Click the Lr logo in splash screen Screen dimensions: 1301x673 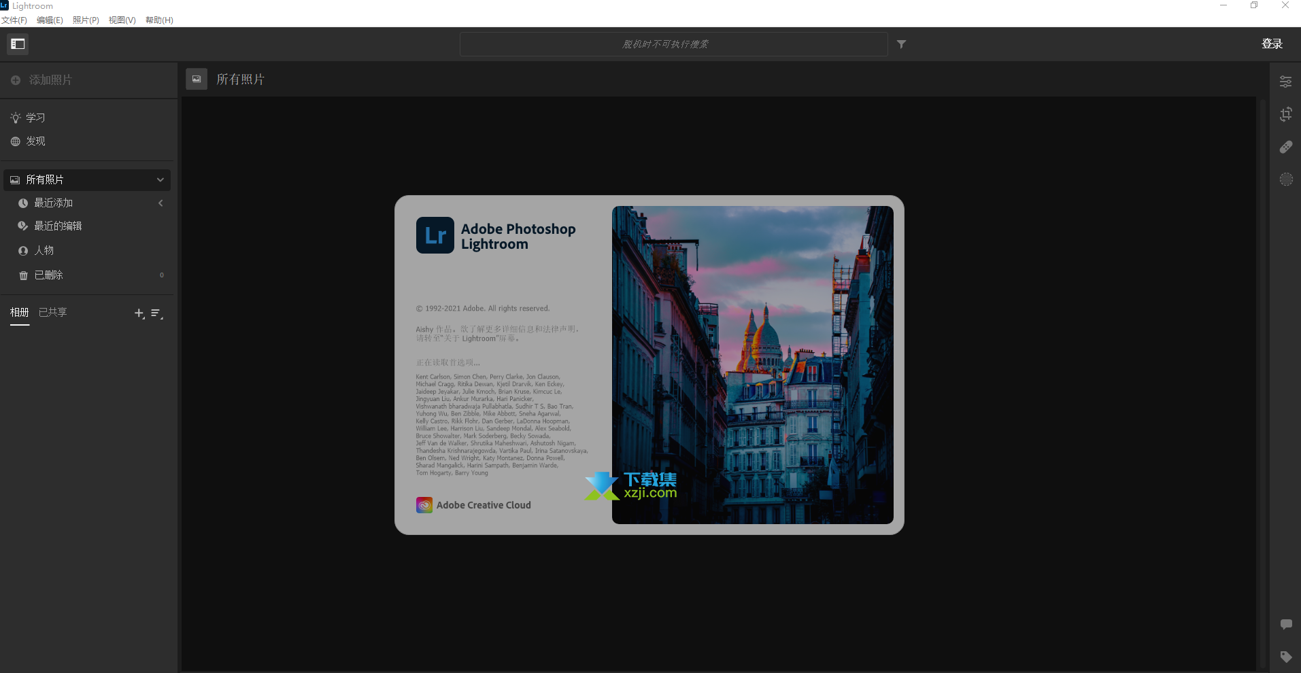[x=435, y=235]
